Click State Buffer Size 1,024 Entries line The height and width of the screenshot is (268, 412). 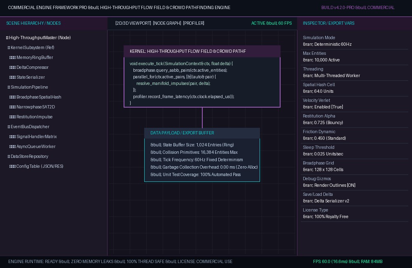pos(192,145)
